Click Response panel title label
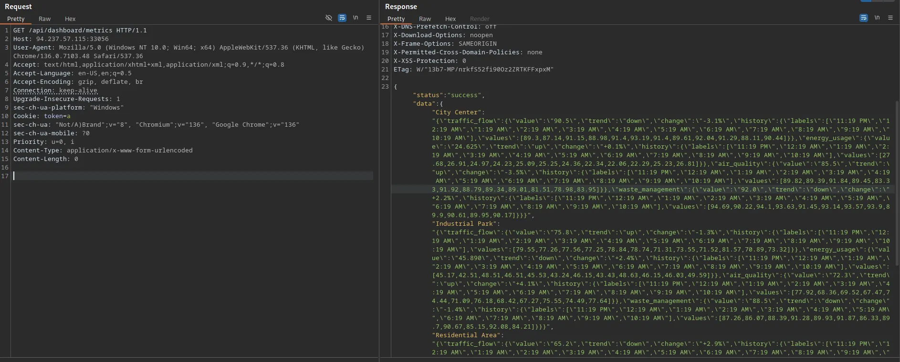Screen dimensions: 900x362 [x=401, y=7]
